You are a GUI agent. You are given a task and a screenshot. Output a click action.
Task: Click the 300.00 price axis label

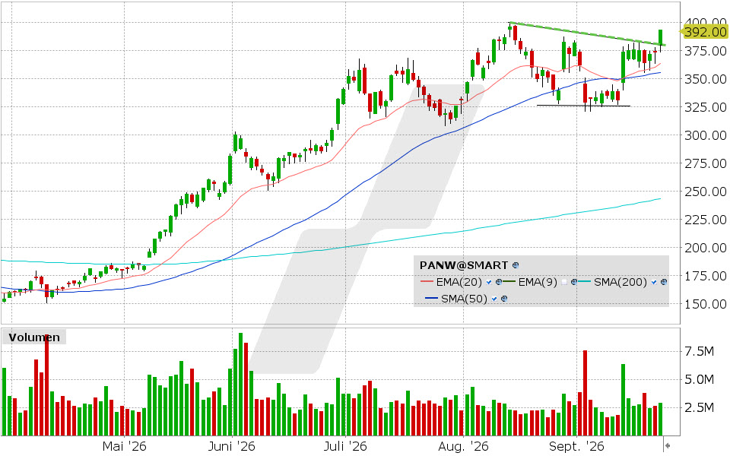[706, 135]
